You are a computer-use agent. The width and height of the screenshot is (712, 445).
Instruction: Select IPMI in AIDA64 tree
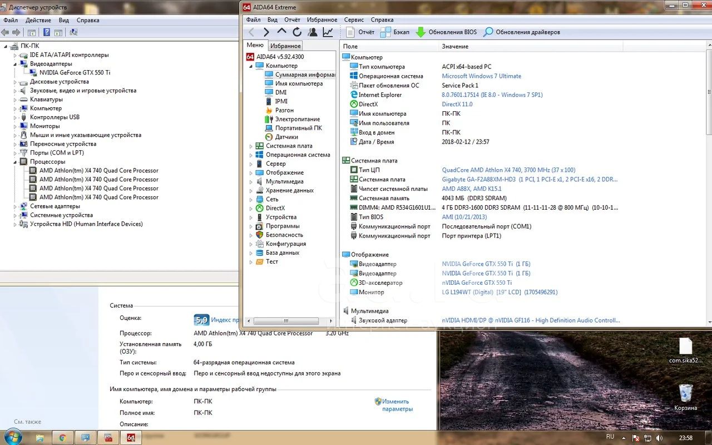(281, 101)
